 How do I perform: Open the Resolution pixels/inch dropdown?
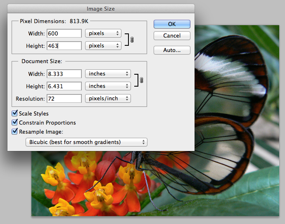tap(107, 99)
